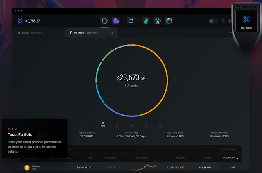Click the Worst 24H Asset Ethereum stat
Screen dimensions: 262x173
(219, 134)
